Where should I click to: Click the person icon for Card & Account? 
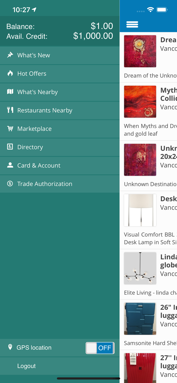tap(10, 165)
